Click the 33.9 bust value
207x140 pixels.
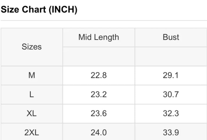tap(171, 132)
